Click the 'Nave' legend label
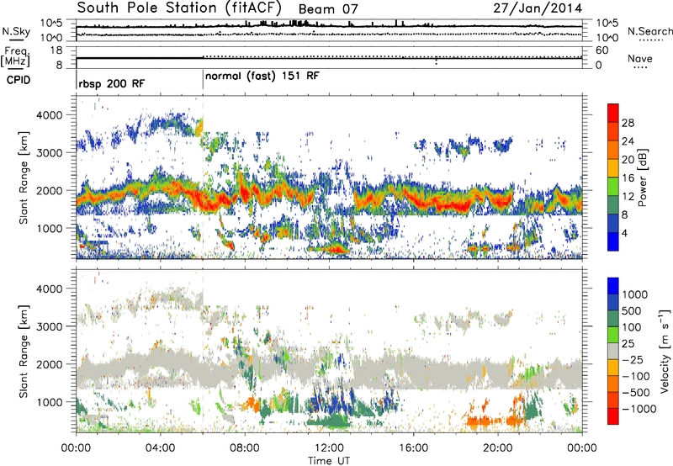This screenshot has height=466, width=673. pyautogui.click(x=640, y=58)
